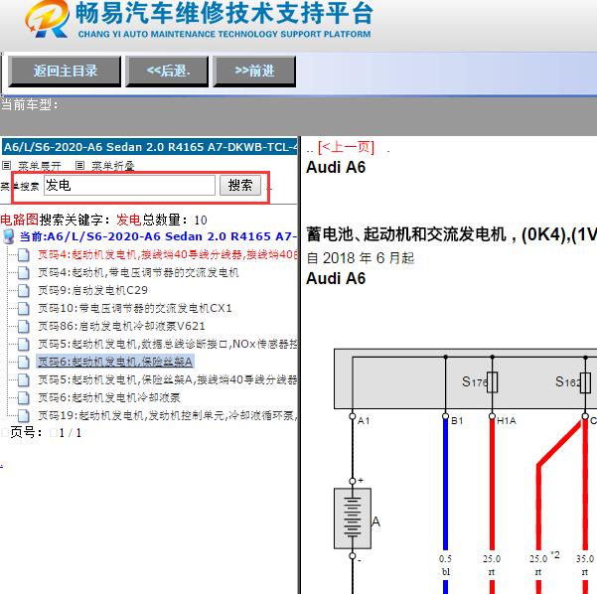Click page icon of 页码10 交流发电机CX1 row

(24, 308)
